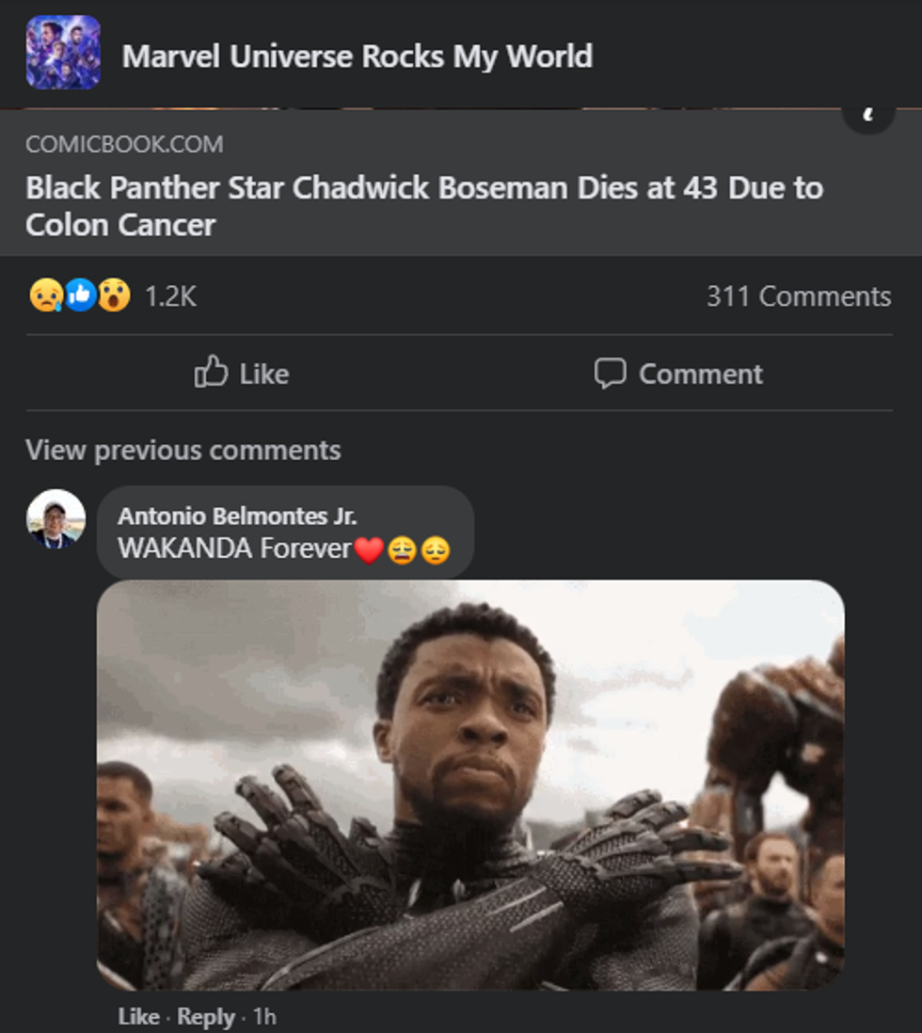
Task: Open the 311 Comments list
Action: pyautogui.click(x=798, y=296)
